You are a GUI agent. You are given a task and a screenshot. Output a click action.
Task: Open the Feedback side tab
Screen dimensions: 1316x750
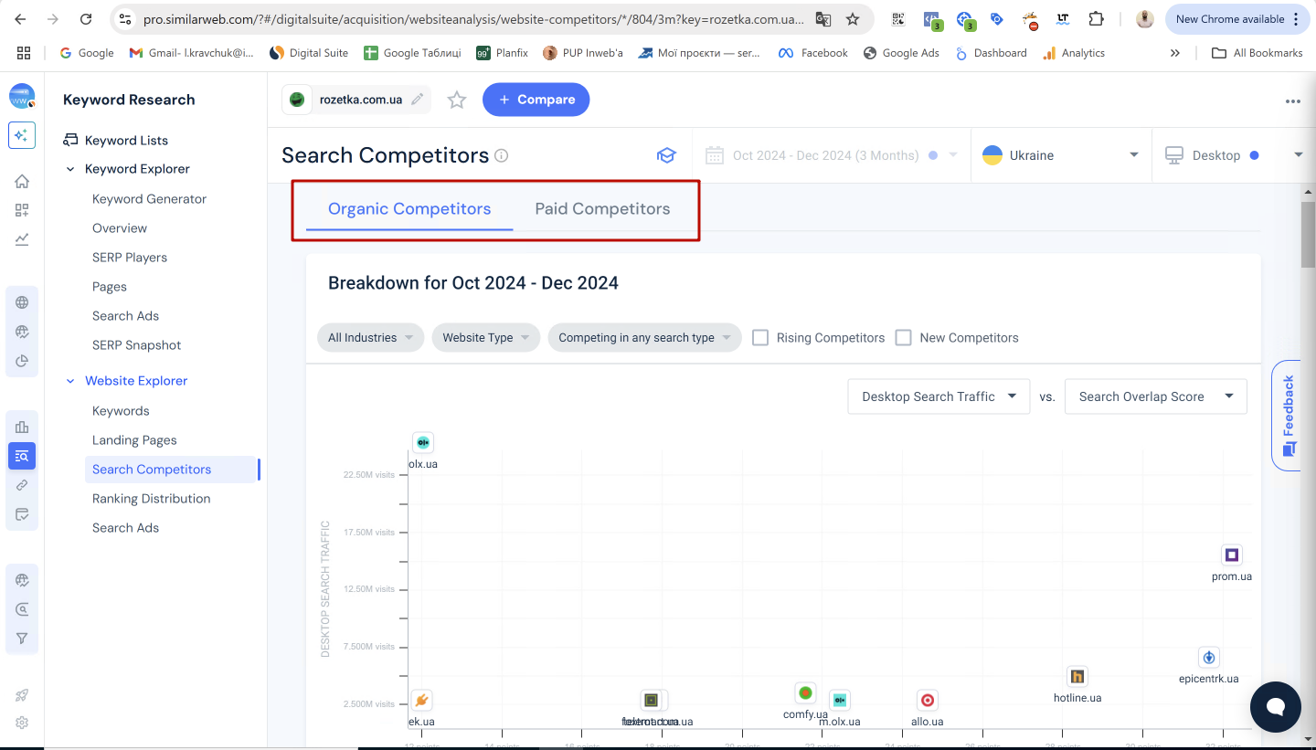click(x=1288, y=416)
